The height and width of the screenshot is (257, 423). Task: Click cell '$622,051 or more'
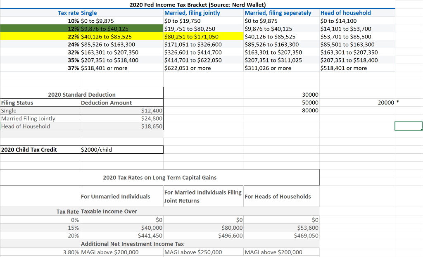tap(203, 68)
